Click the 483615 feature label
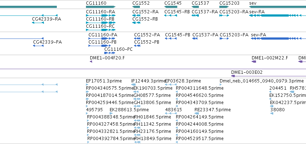The image size is (306, 144). click(173, 109)
